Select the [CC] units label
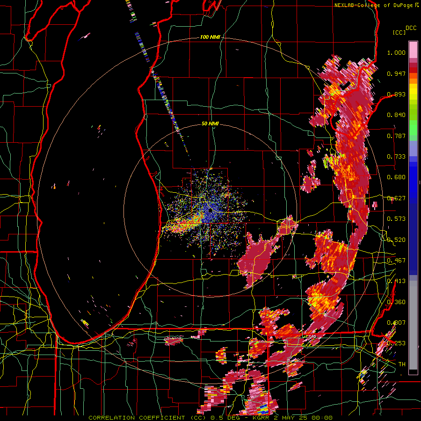This screenshot has height=421, width=421. [x=399, y=32]
